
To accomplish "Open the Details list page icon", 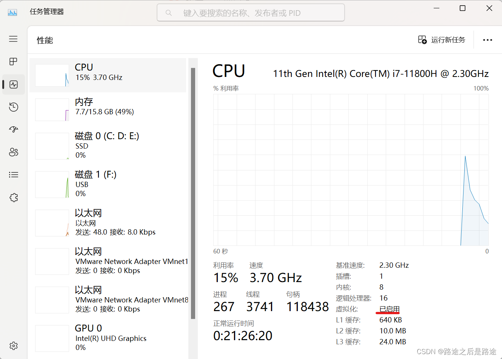I will [14, 175].
